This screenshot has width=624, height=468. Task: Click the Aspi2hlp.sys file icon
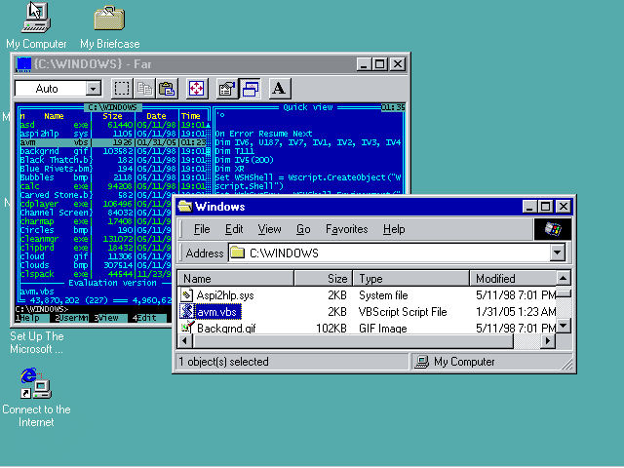tap(186, 294)
